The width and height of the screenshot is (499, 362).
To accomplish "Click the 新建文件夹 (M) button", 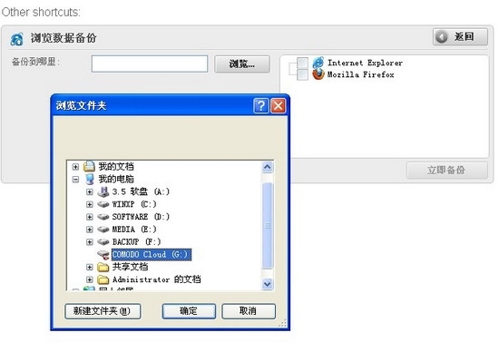I will click(x=103, y=311).
